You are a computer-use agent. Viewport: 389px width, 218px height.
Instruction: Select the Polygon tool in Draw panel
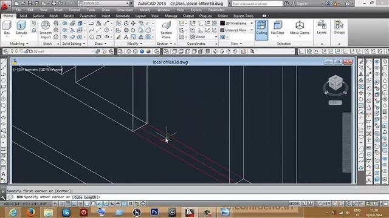(x=92, y=37)
